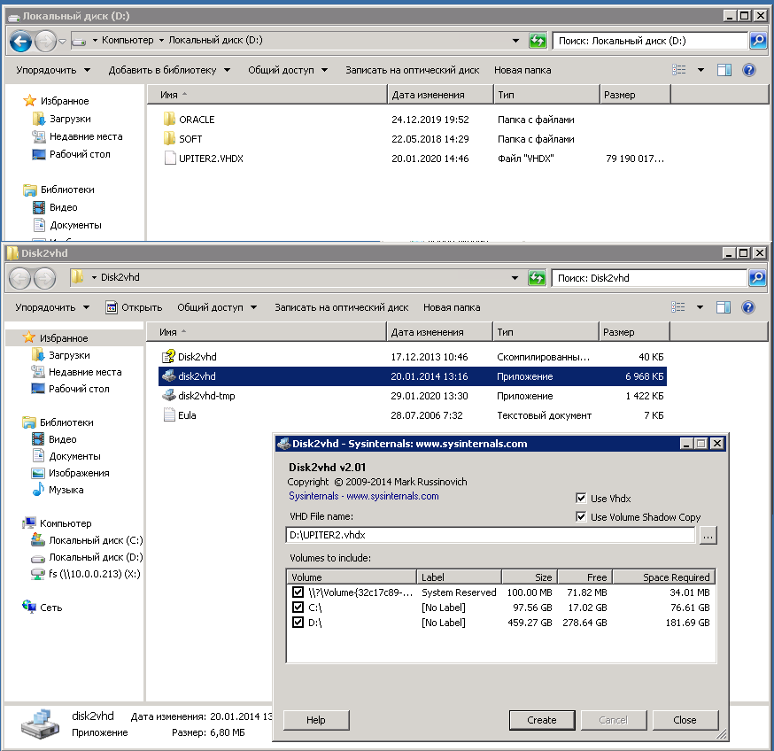
Task: Click Close button in Disk2vhd dialog
Action: tap(685, 720)
